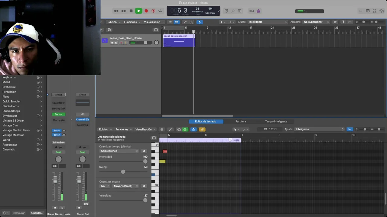The image size is (387, 217).
Task: Click Q button beside Semicorchea
Action: [x=144, y=151]
